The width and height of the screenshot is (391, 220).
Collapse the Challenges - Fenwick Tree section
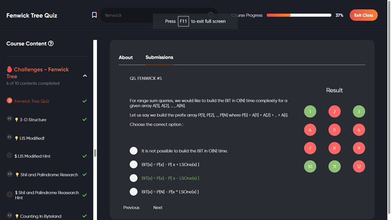tap(85, 76)
